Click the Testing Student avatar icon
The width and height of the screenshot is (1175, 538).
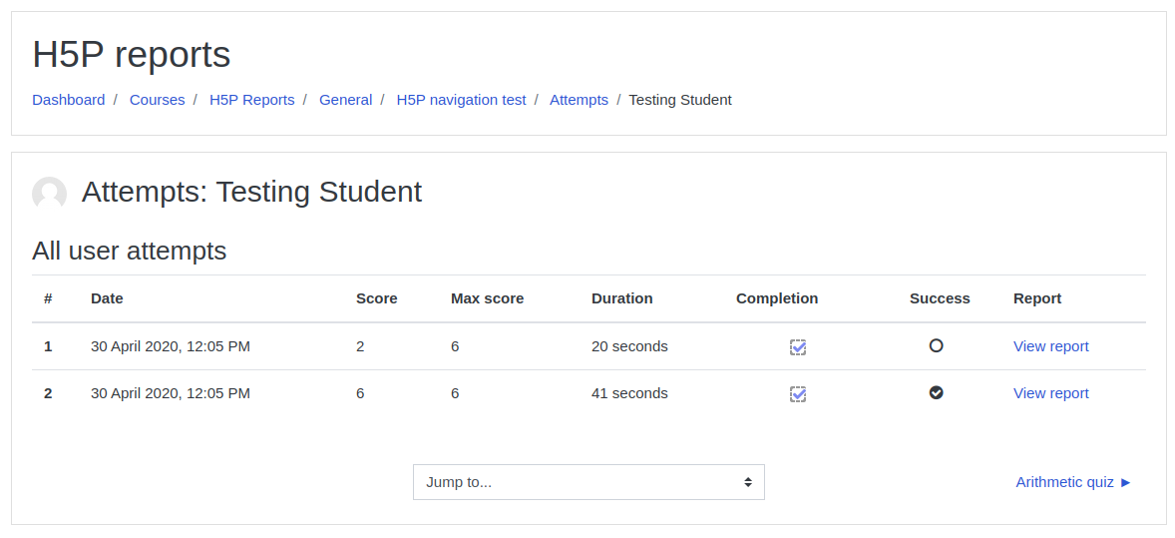(x=50, y=194)
